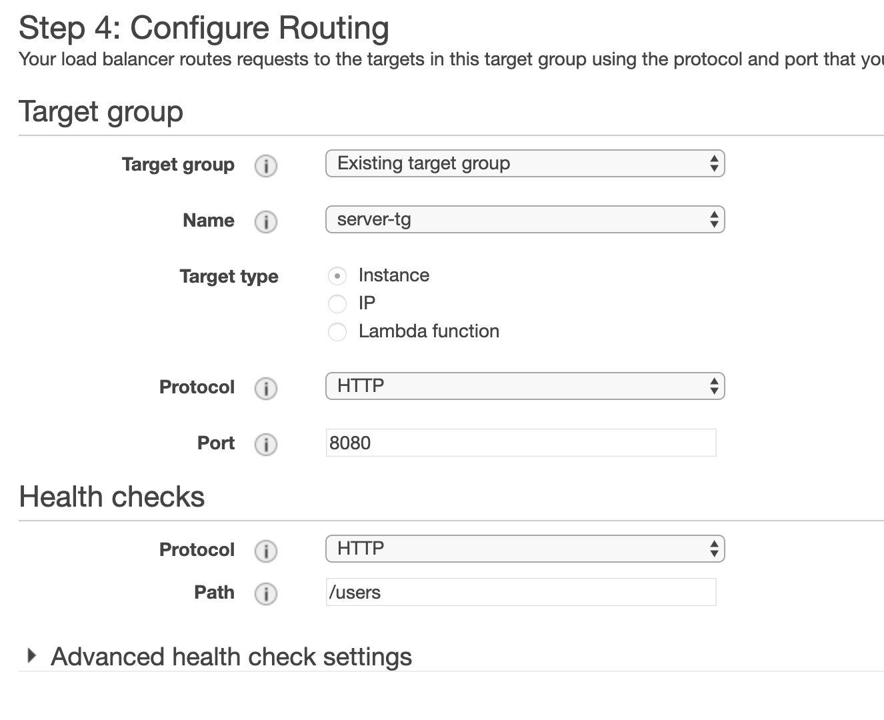Open the server-tg name dropdown

coord(525,220)
